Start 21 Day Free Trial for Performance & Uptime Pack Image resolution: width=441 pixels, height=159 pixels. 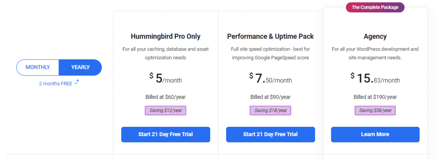270,135
